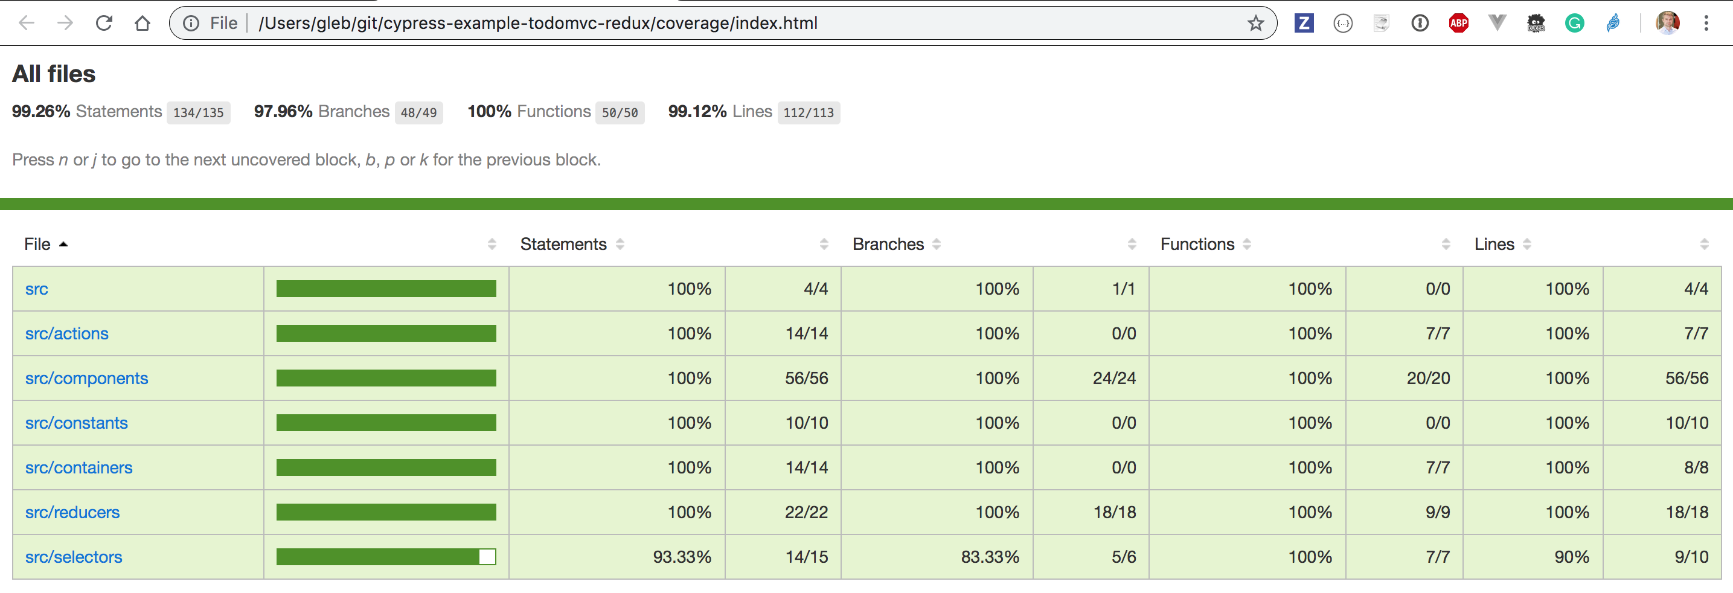The height and width of the screenshot is (593, 1733).
Task: Open Chrome's three-dot menu
Action: (x=1707, y=23)
